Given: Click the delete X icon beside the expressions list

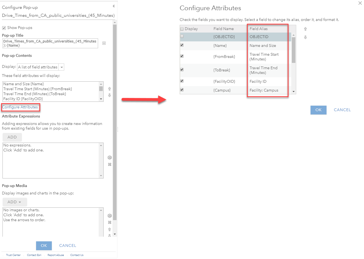Looking at the screenshot, I should pyautogui.click(x=109, y=164).
